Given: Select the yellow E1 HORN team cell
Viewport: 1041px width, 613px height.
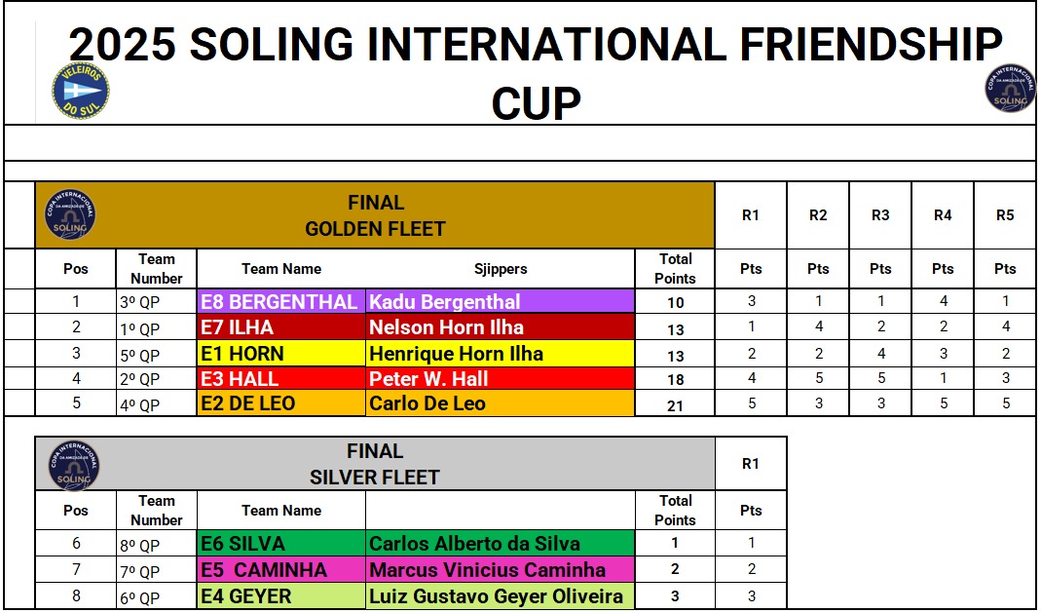Looking at the screenshot, I should pyautogui.click(x=281, y=354).
